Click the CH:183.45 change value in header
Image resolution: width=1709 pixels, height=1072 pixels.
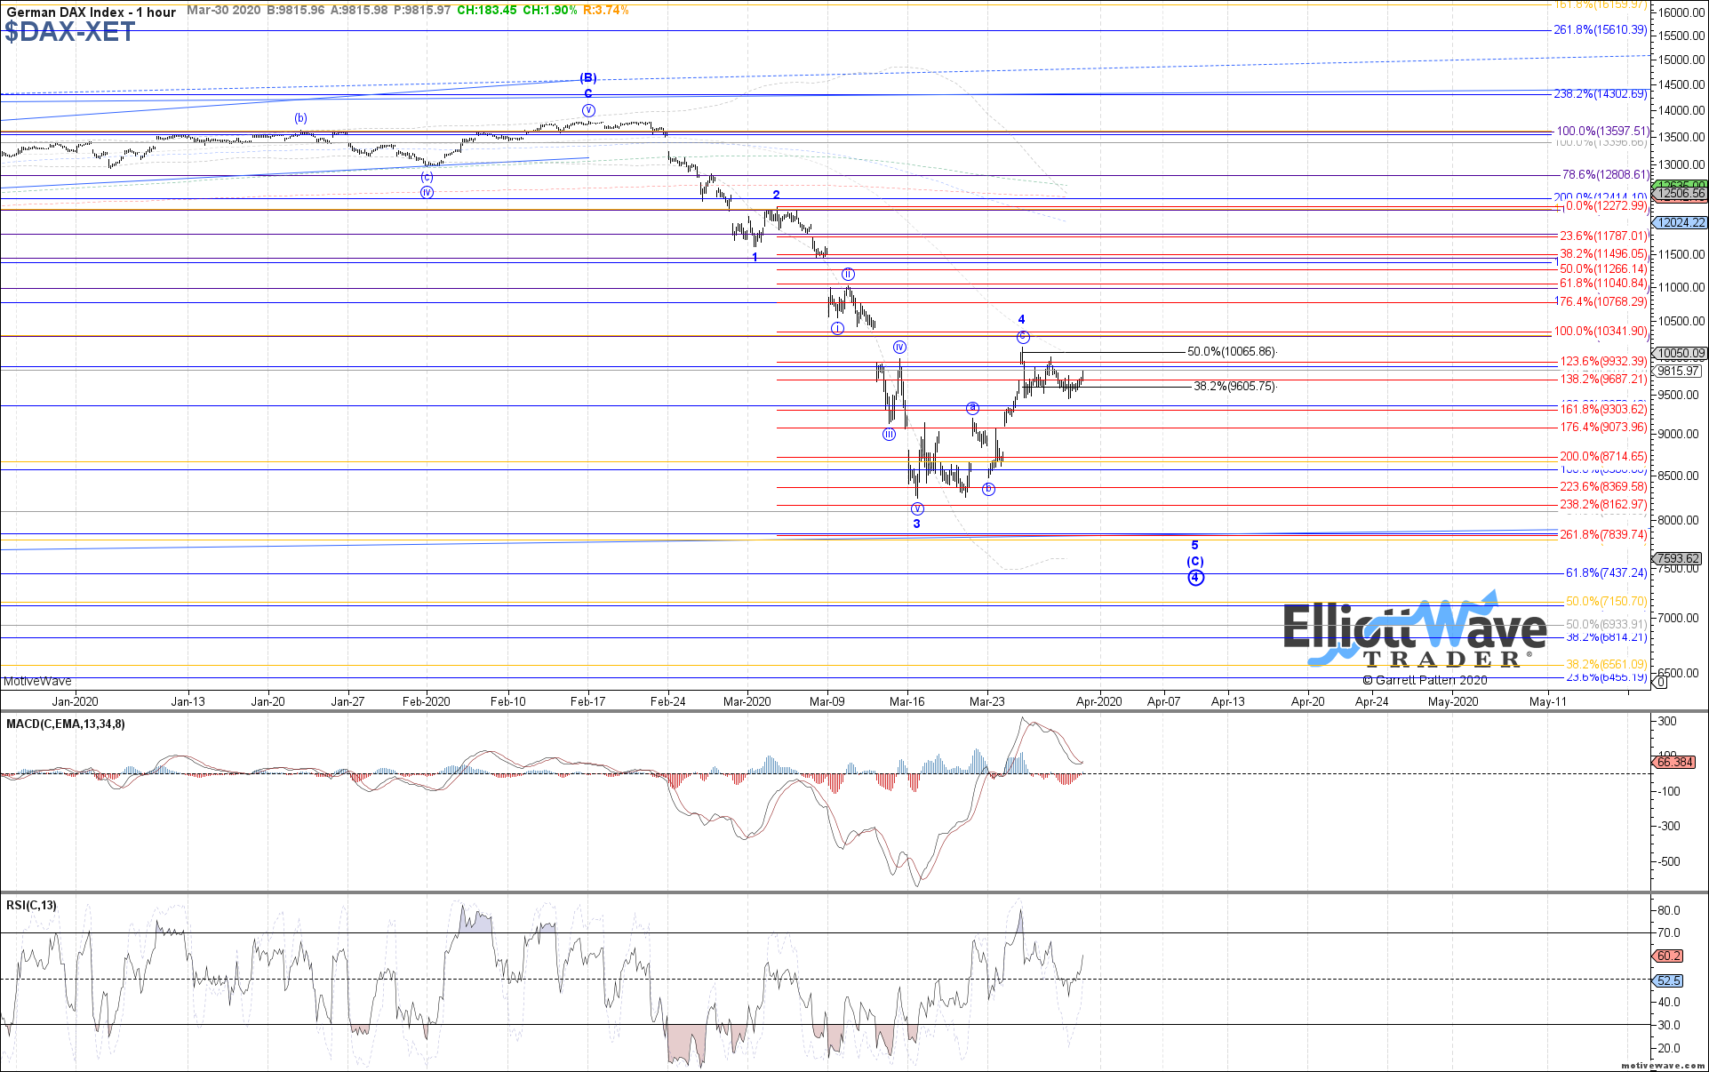click(487, 11)
